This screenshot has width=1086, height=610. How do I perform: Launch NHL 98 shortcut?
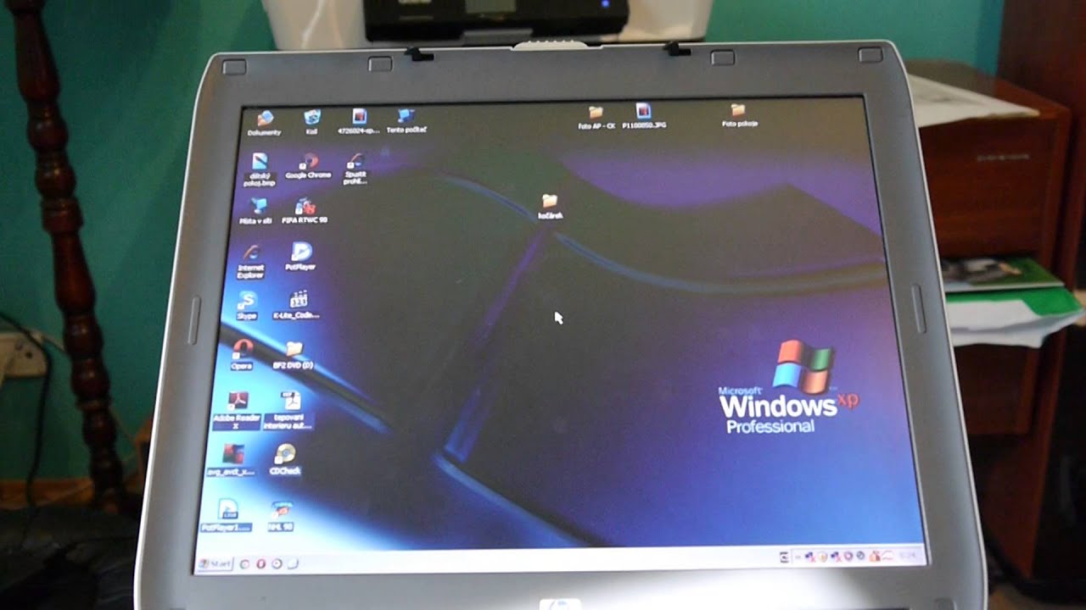pos(281,515)
